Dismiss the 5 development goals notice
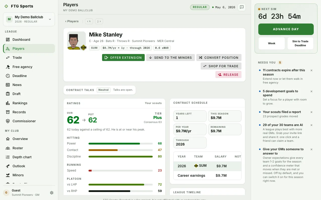The image size is (321, 200). click(x=311, y=91)
